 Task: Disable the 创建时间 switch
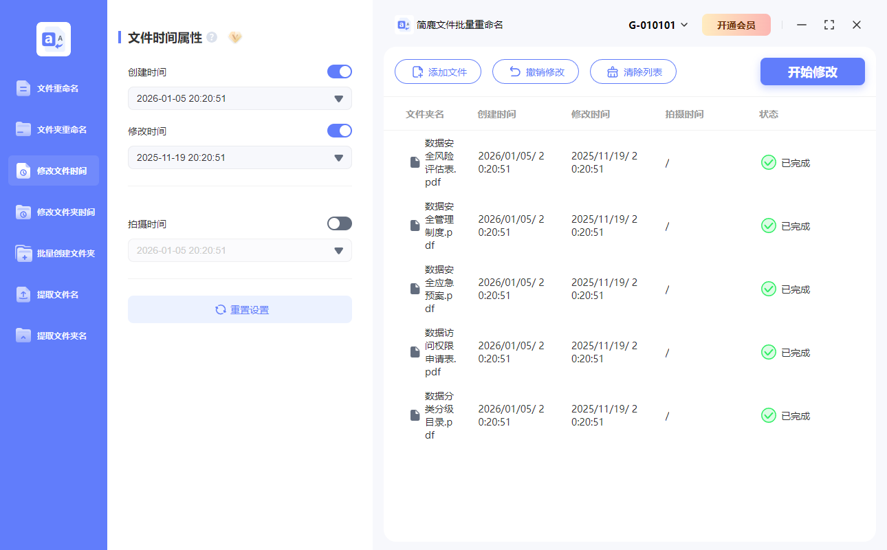click(339, 71)
